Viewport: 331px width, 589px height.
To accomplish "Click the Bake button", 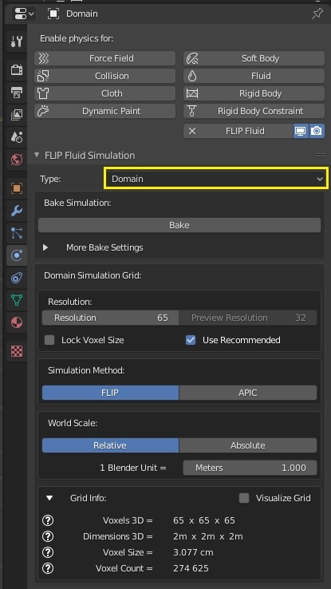I will coord(179,225).
